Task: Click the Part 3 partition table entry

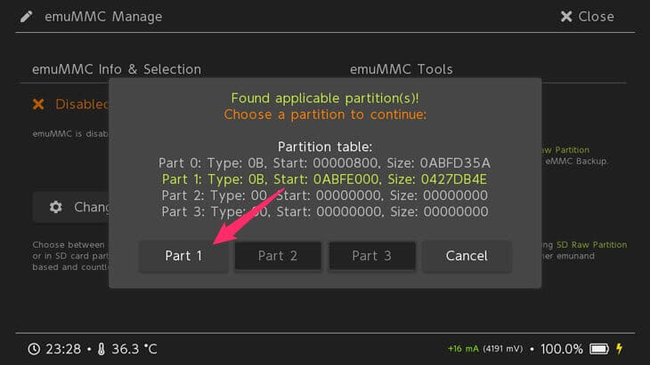Action: click(324, 211)
